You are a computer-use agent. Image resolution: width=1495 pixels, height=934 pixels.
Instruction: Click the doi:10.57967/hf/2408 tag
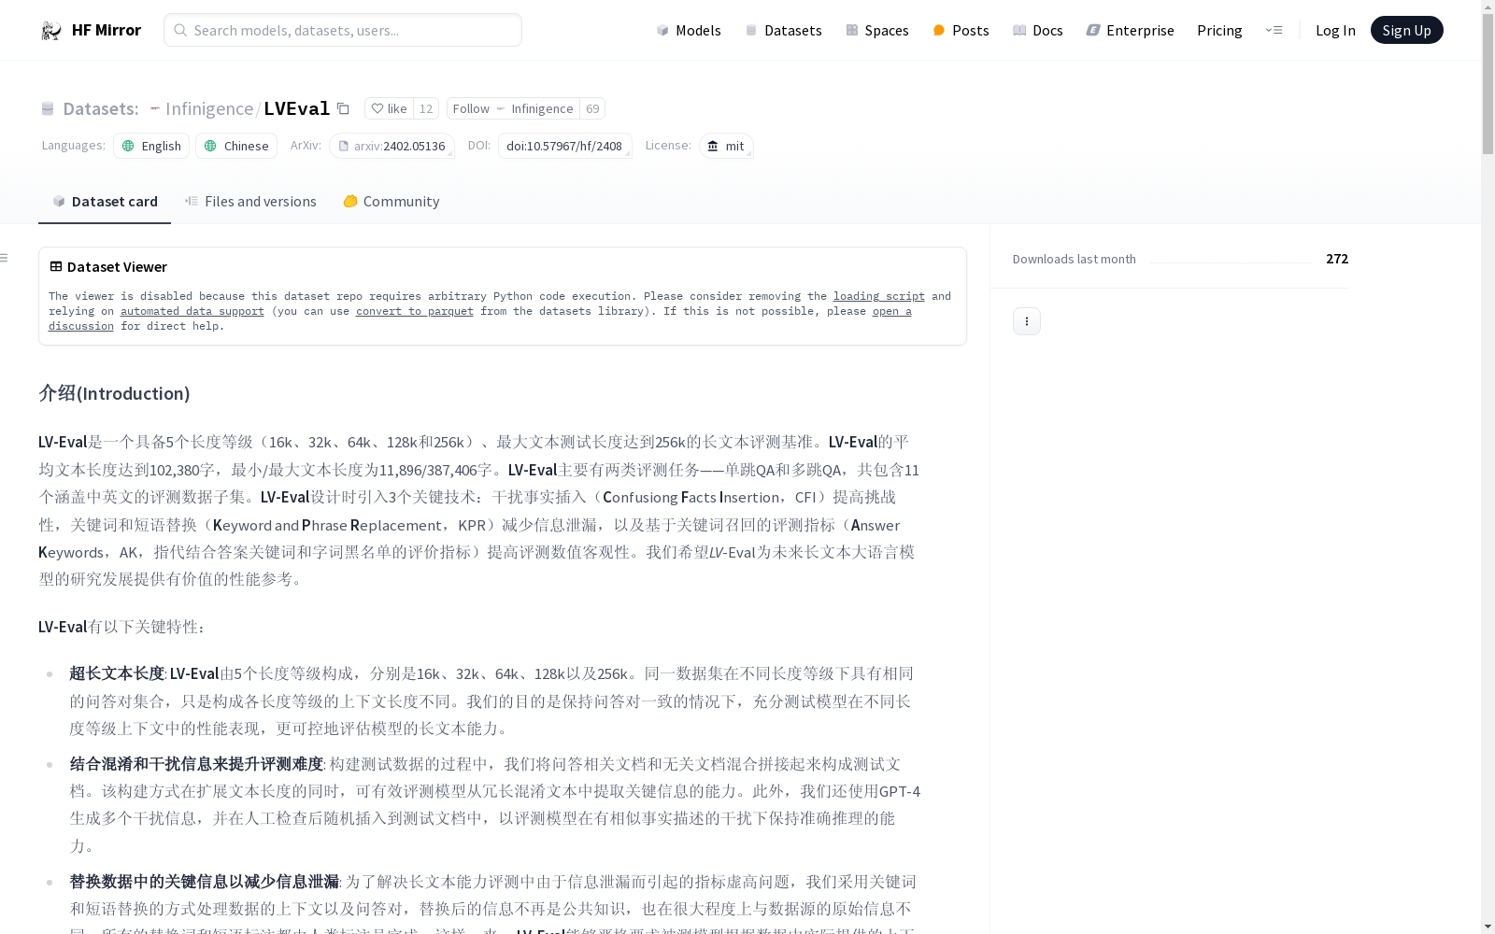pos(564,146)
